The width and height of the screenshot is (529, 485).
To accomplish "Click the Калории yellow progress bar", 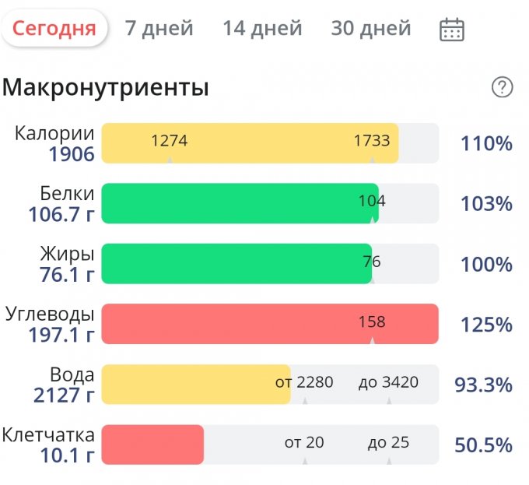I will (x=249, y=143).
